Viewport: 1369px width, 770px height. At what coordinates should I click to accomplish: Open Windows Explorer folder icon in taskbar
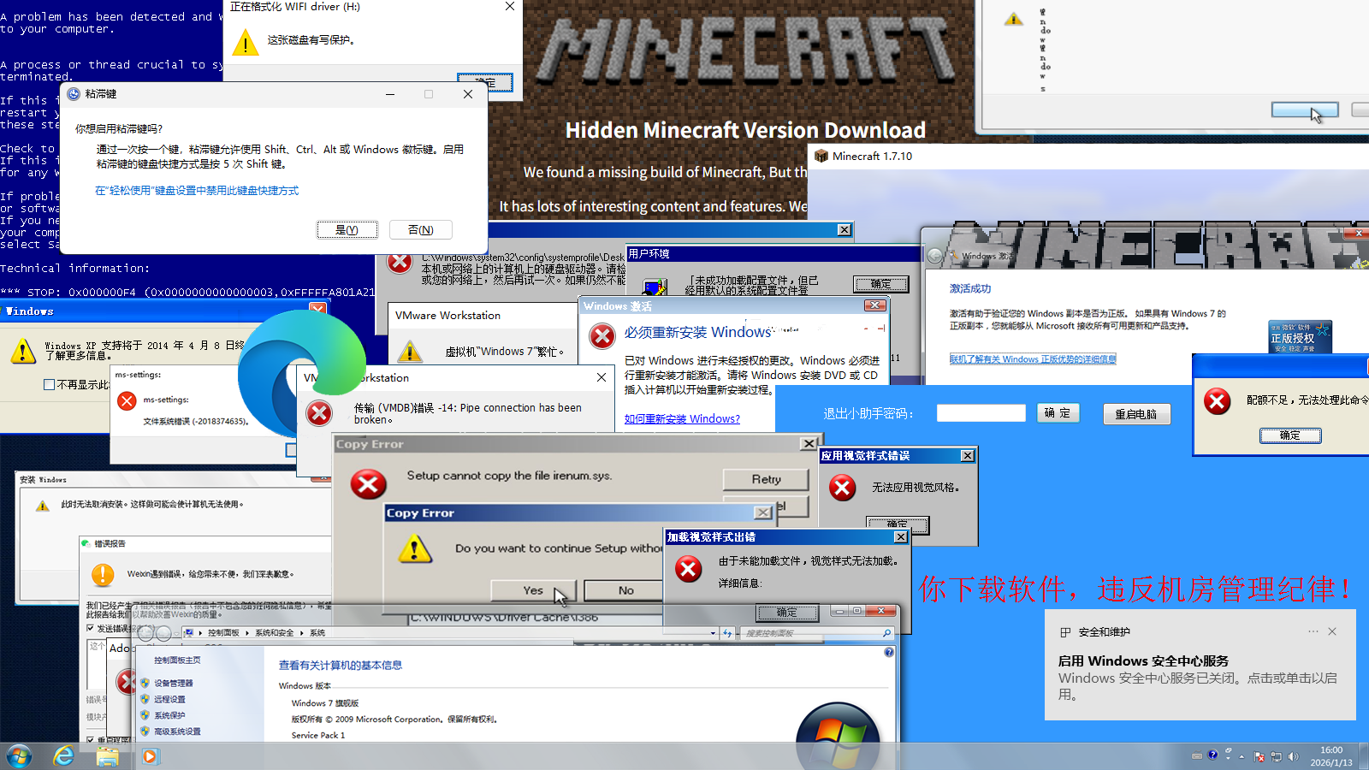(107, 756)
